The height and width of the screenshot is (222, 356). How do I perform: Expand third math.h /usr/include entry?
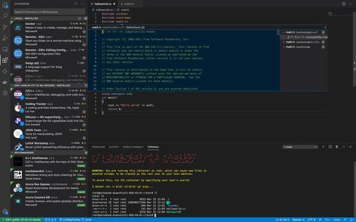[284, 47]
